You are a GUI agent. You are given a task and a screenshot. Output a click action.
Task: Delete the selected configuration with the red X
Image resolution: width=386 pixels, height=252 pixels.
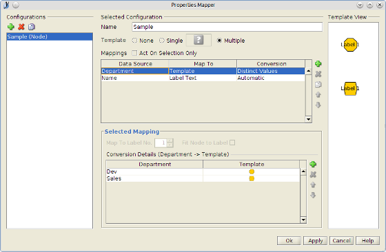pyautogui.click(x=21, y=27)
